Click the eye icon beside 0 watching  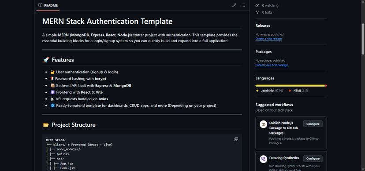coord(257,5)
